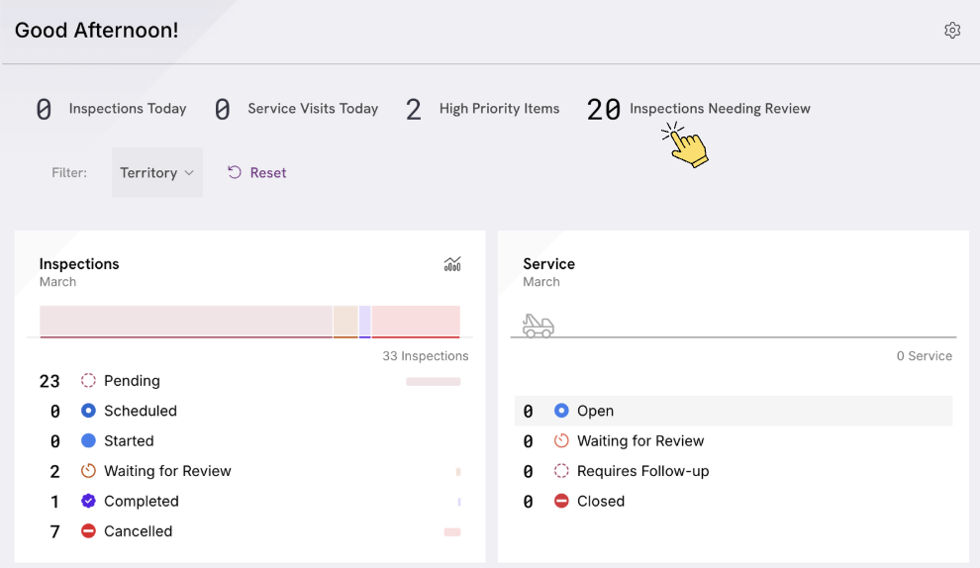This screenshot has width=980, height=568.
Task: Open the settings gear icon
Action: coord(952,30)
